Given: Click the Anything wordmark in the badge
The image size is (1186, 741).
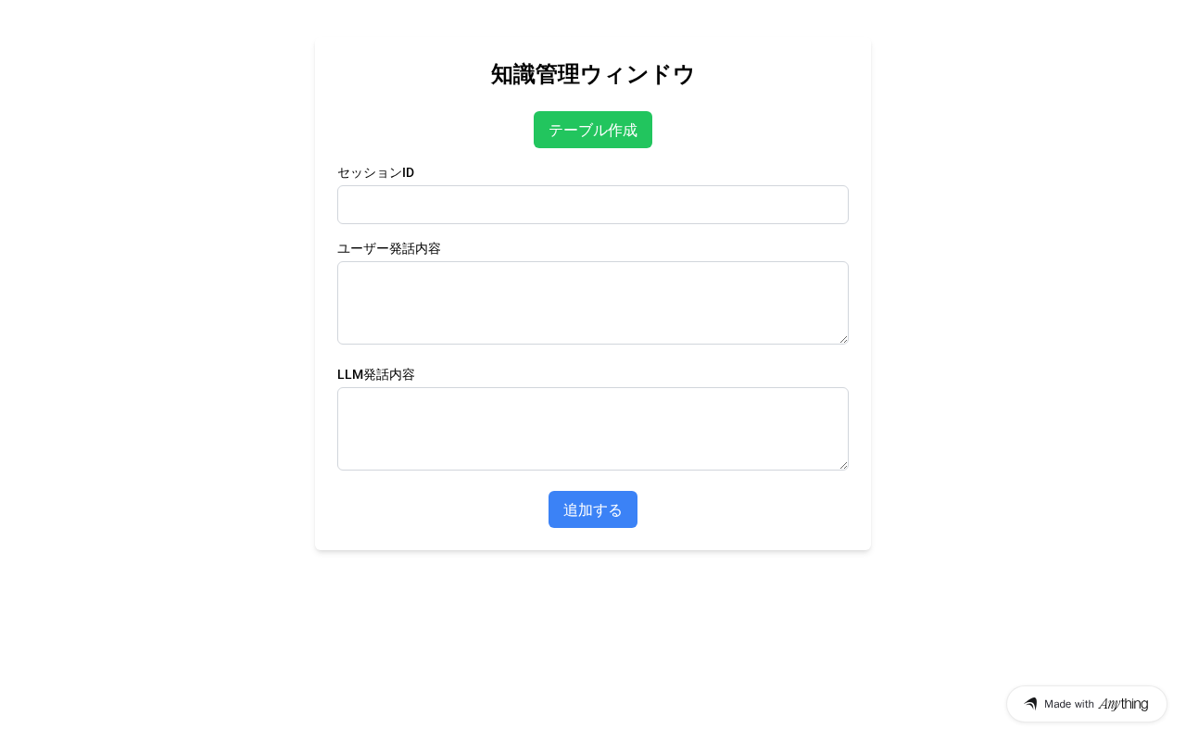Looking at the screenshot, I should [1123, 704].
